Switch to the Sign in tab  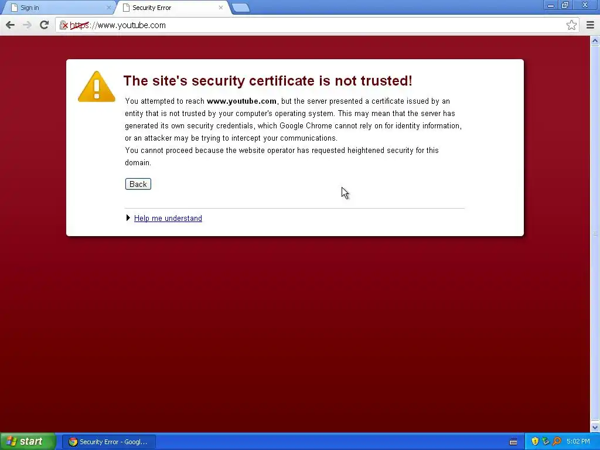click(x=58, y=8)
